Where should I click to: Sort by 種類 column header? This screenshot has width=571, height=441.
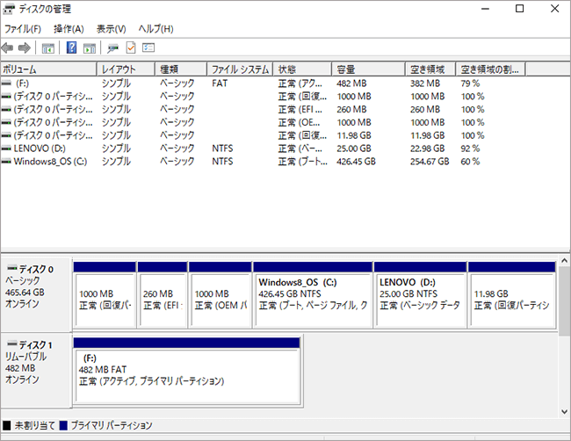pyautogui.click(x=181, y=69)
